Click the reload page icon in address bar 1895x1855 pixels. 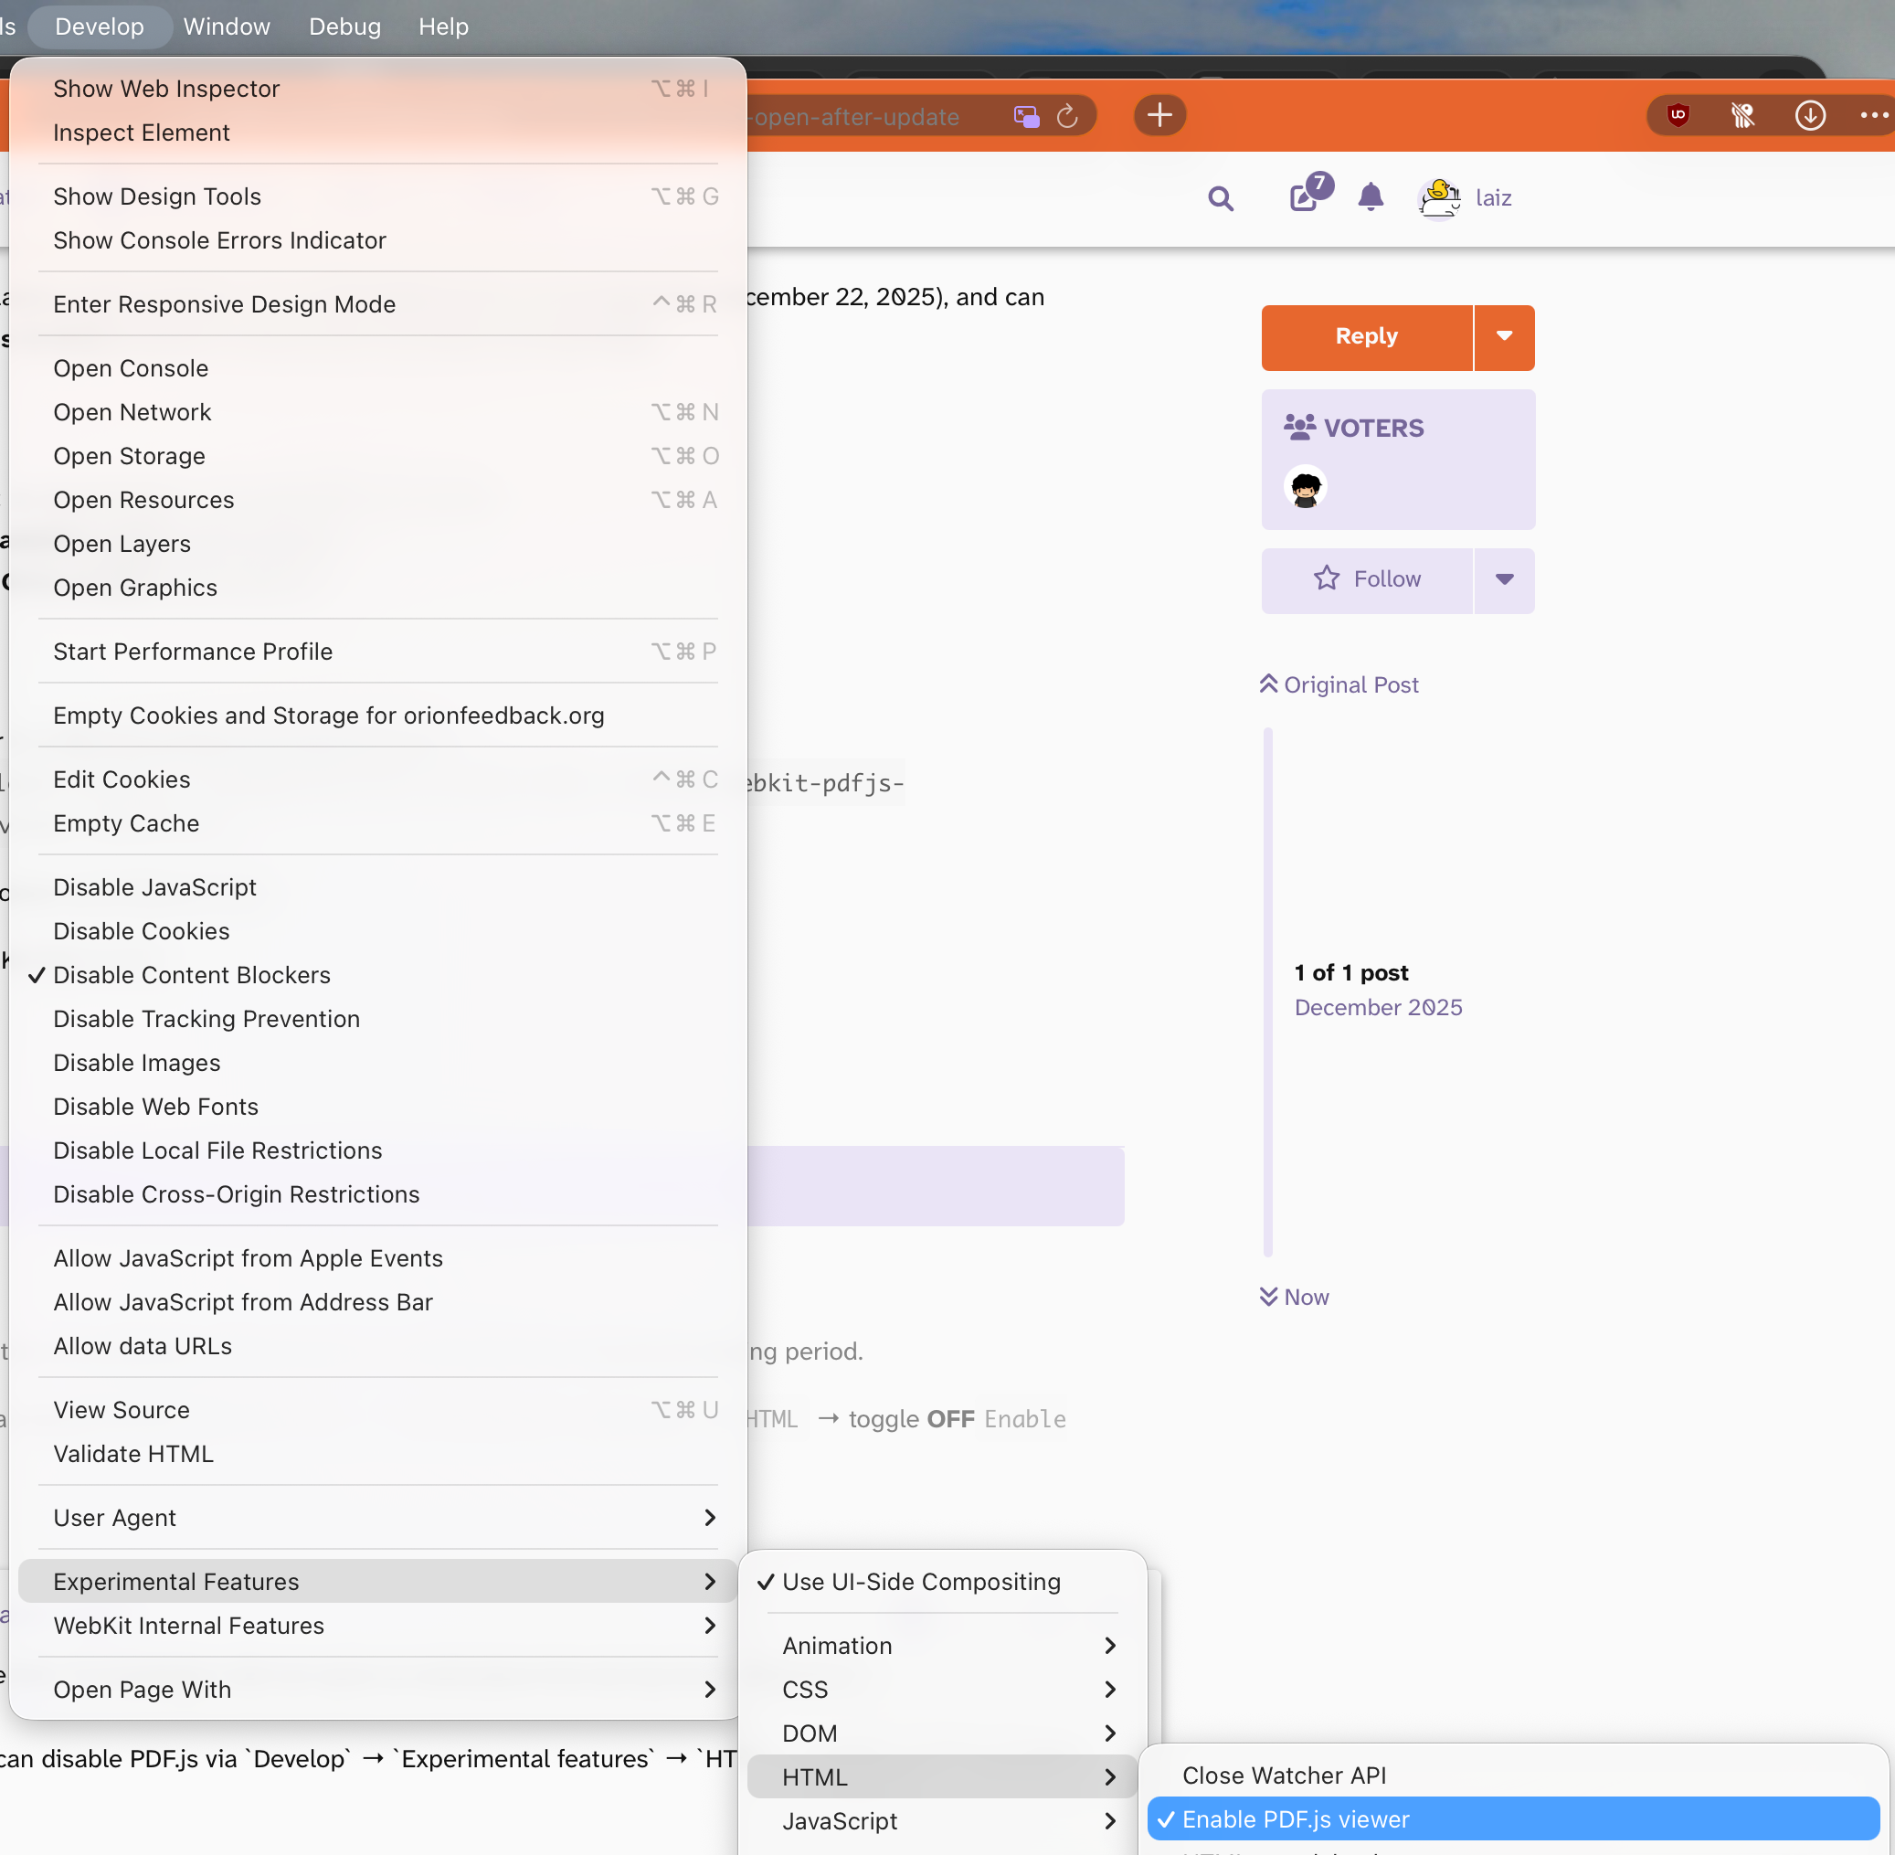click(x=1067, y=117)
